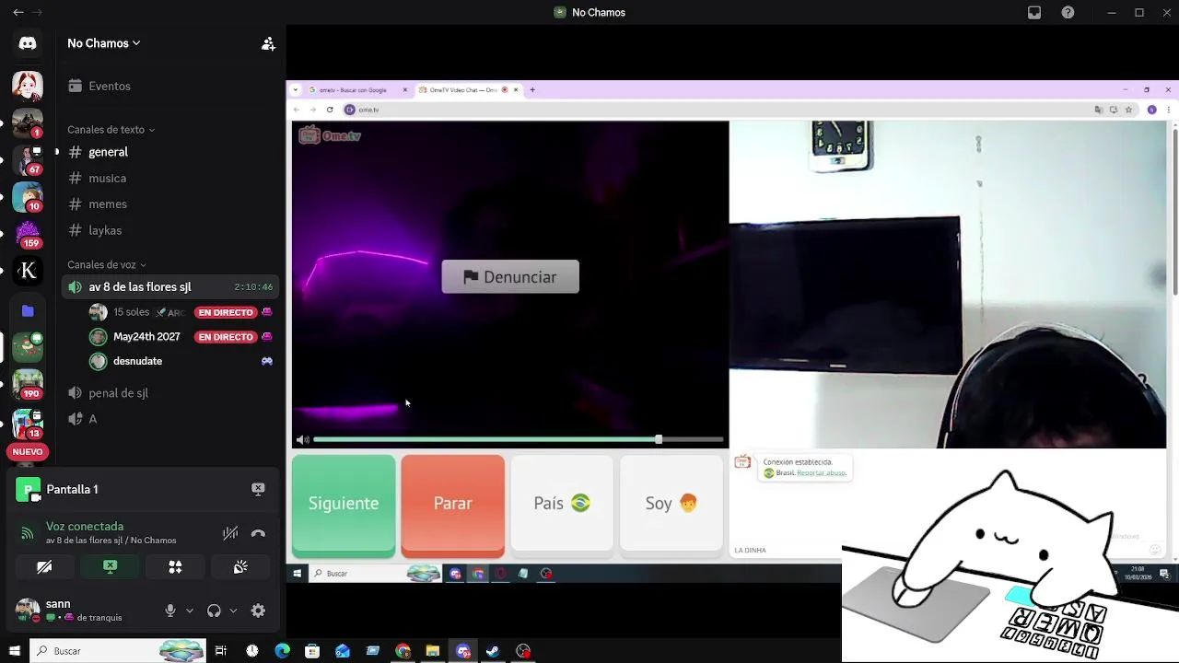Bookmark page star in shared browser
Viewport: 1179px width, 663px height.
[1128, 110]
